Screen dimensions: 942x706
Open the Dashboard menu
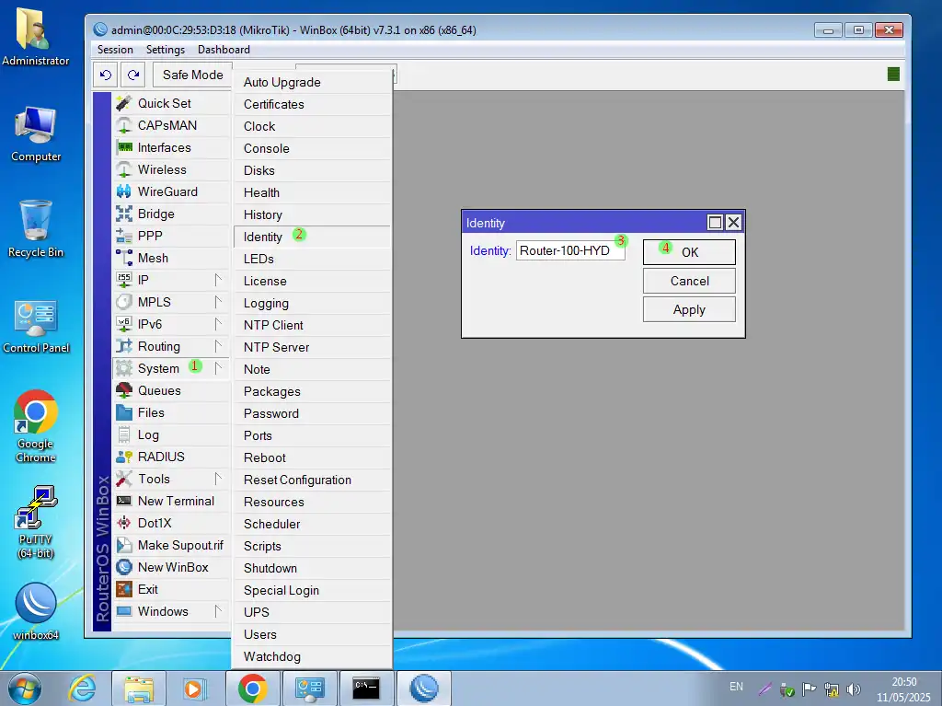(224, 50)
